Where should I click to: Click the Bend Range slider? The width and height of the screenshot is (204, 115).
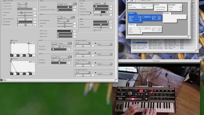pos(25,25)
